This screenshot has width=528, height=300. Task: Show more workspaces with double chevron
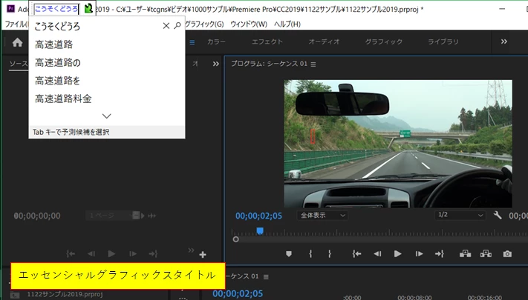coord(503,41)
